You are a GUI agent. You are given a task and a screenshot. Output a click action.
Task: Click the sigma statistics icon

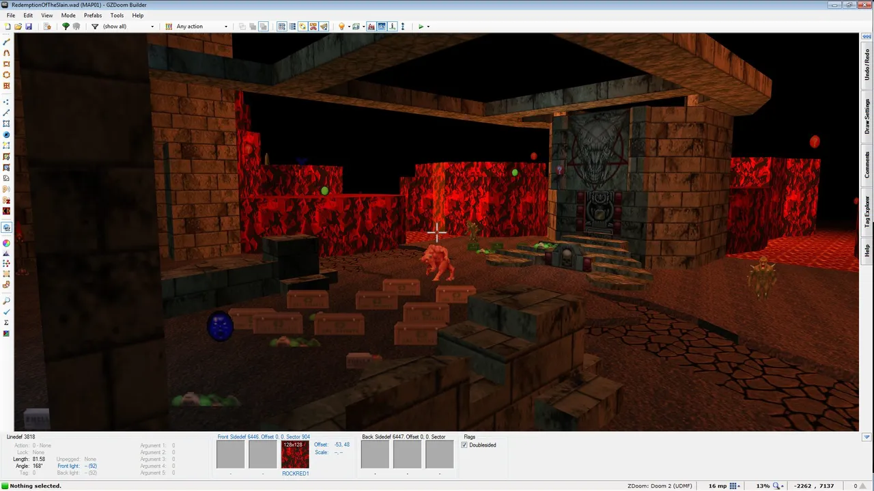click(x=7, y=322)
